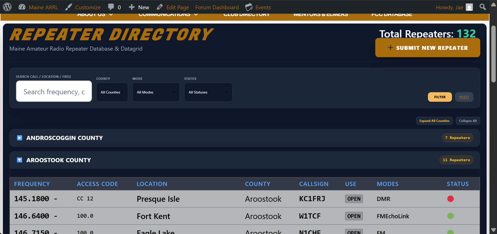Screen dimensions: 497x234
Task: Open comments bubble icon in admin bar
Action: (x=111, y=7)
